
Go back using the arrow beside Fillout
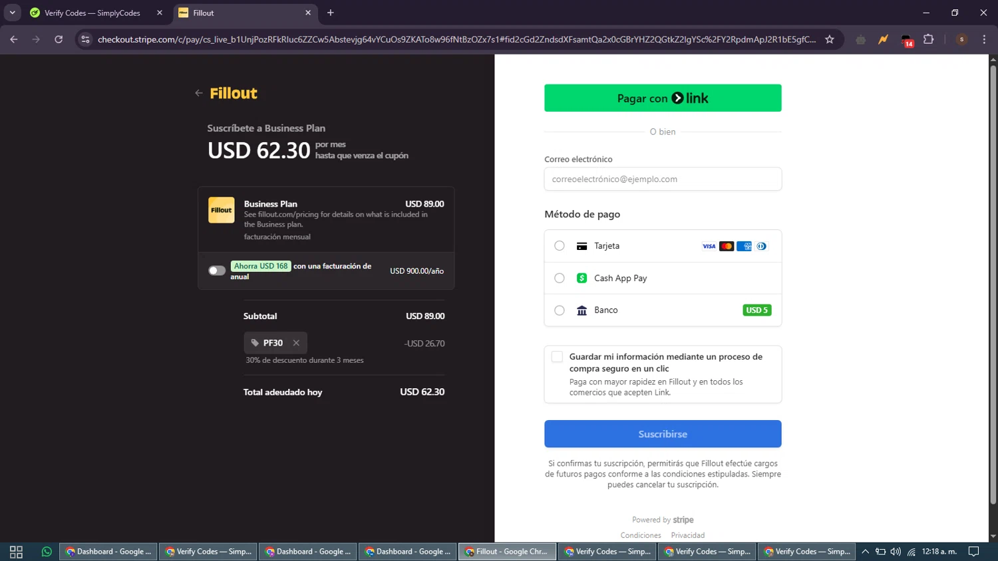tap(198, 93)
